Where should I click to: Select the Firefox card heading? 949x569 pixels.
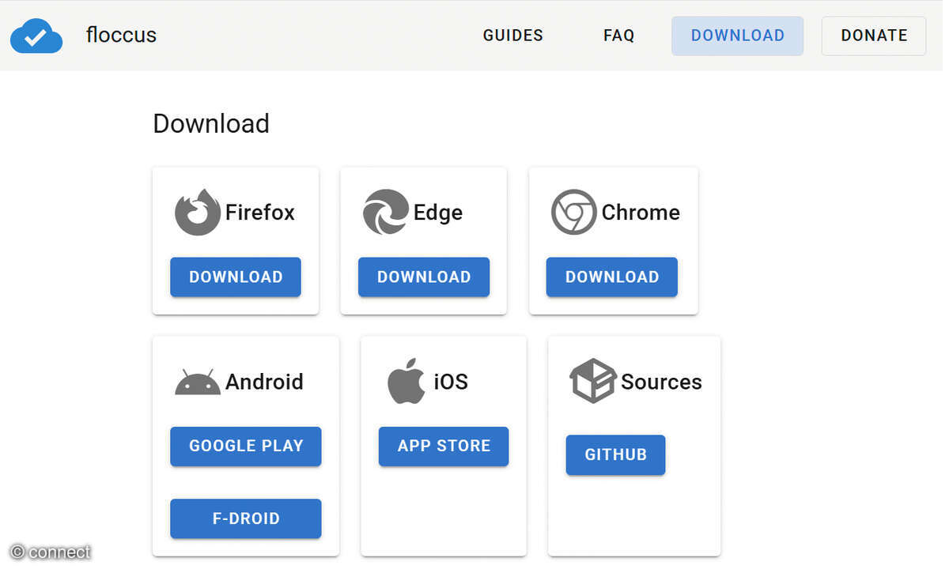(261, 212)
